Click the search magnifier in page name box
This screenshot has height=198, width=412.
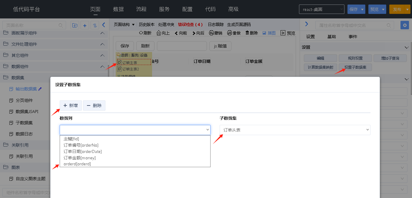(x=61, y=25)
